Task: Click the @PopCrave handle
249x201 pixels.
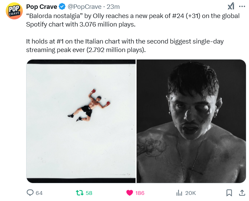Action: [85, 6]
